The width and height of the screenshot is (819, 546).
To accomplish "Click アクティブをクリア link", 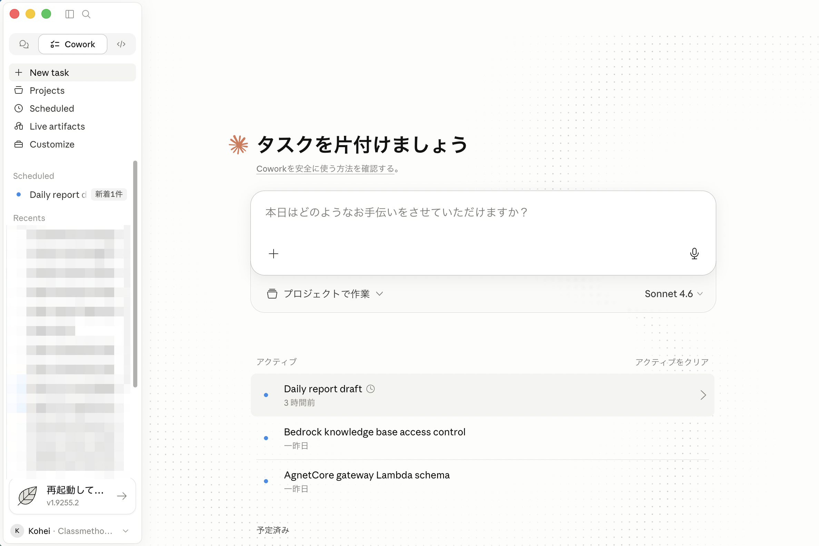I will tap(672, 362).
